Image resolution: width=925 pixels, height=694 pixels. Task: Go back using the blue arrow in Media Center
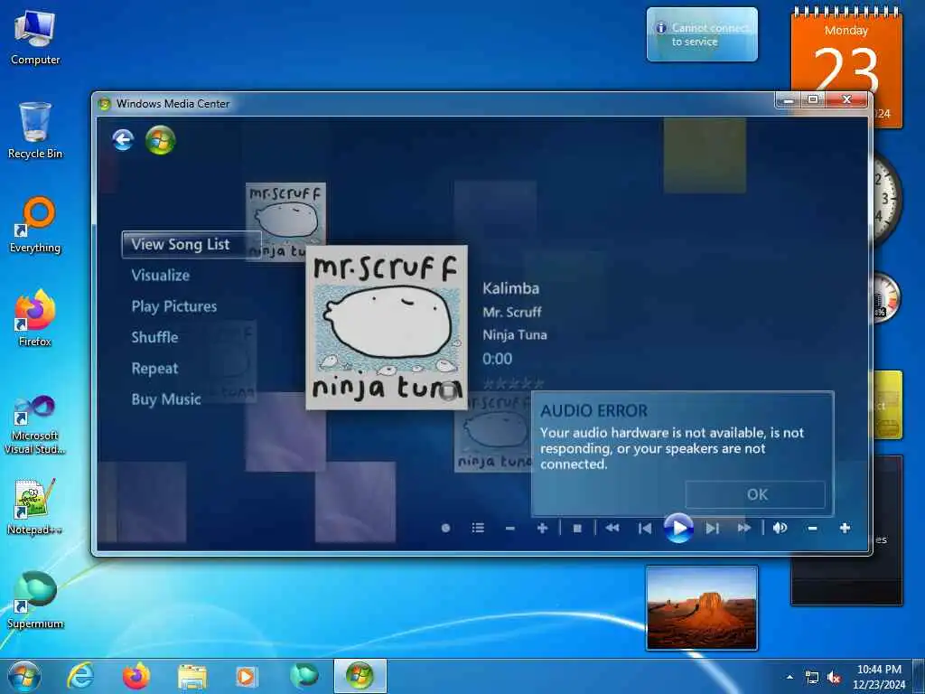point(123,140)
